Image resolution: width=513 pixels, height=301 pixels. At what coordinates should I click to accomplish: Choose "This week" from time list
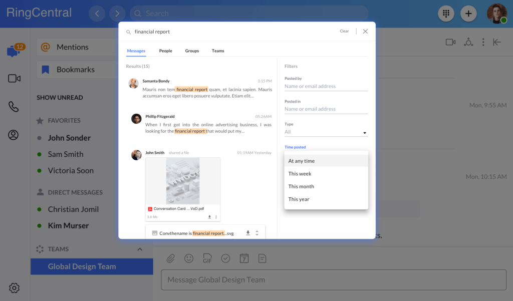click(300, 174)
